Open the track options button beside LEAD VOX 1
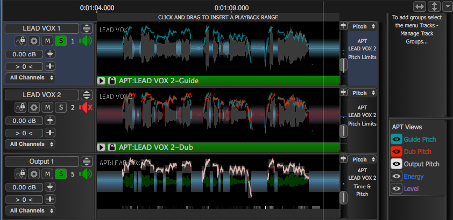 point(86,28)
